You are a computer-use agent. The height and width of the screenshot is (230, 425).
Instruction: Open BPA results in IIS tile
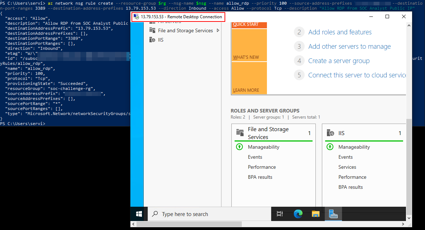[351, 187]
